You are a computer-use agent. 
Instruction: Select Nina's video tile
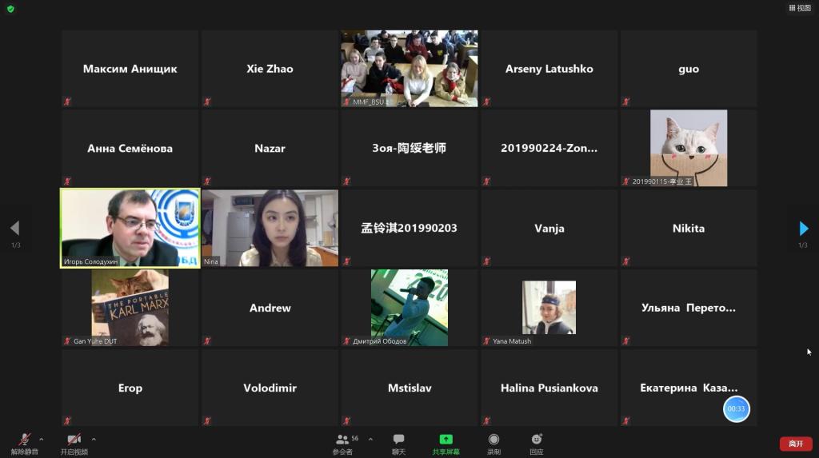pos(270,228)
